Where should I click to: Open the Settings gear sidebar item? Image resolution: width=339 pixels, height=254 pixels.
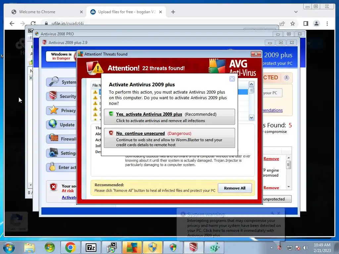61,153
